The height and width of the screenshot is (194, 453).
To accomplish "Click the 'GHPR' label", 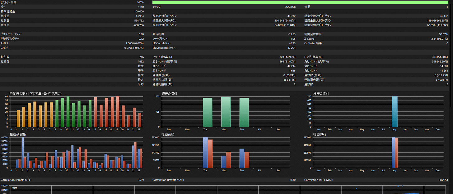I will [4, 48].
